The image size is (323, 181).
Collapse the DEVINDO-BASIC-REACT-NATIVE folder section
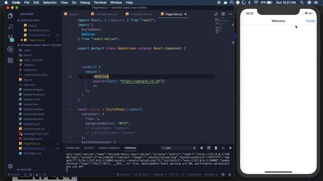(39, 45)
